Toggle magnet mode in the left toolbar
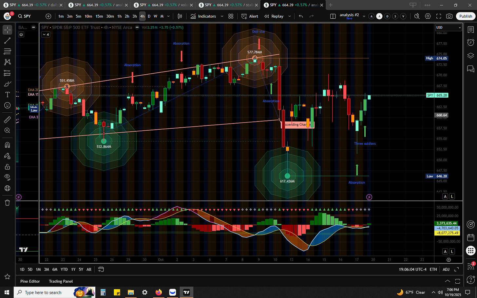The height and width of the screenshot is (298, 477). 7,145
